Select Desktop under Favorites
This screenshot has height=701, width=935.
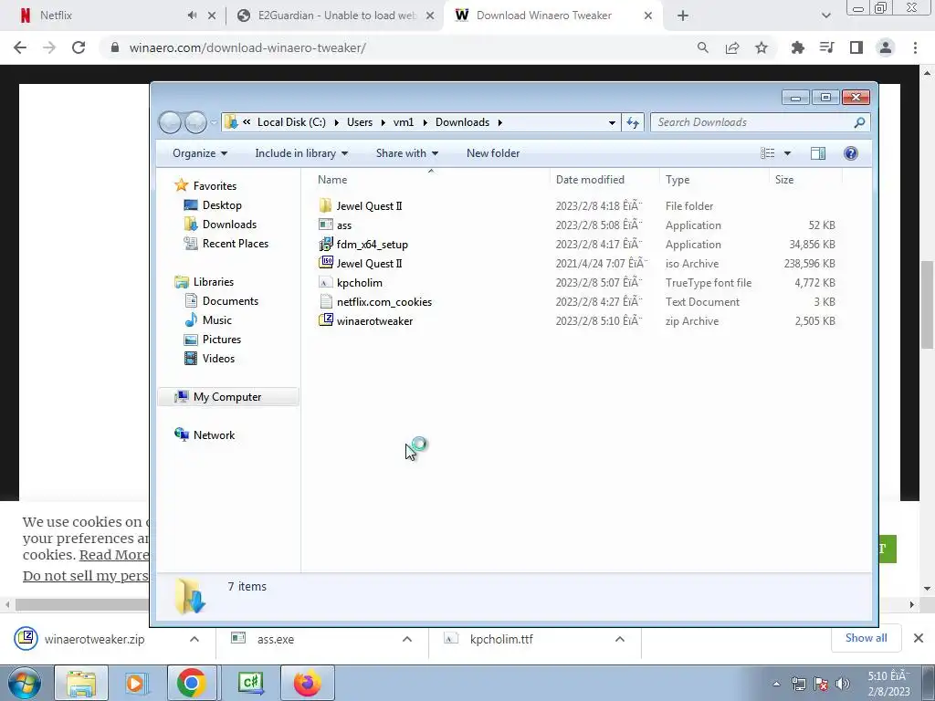(x=222, y=205)
